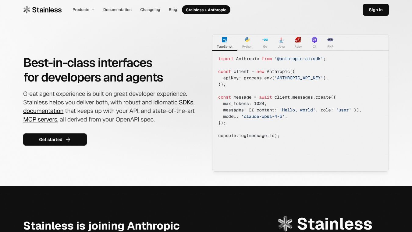Image resolution: width=412 pixels, height=232 pixels.
Task: Select the C# language icon
Action: click(314, 40)
